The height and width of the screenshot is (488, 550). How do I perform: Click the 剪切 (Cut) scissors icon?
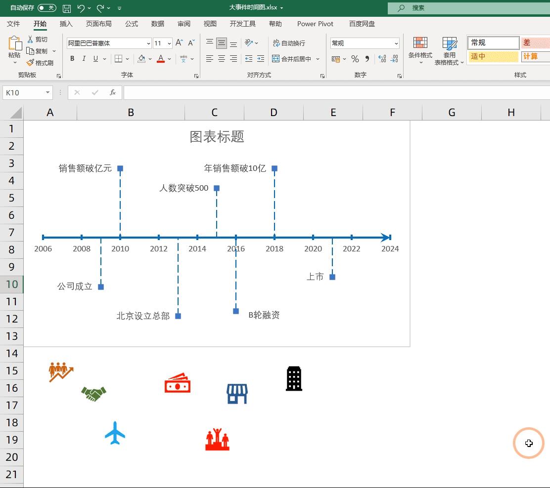coord(31,39)
